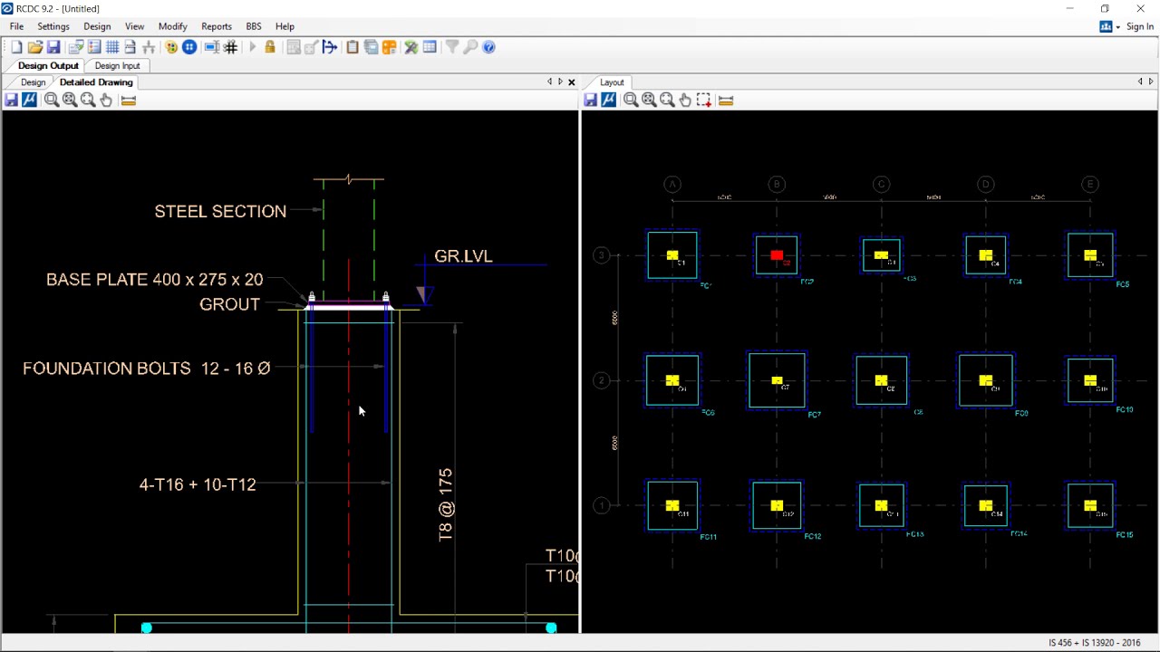Click the green play run icon
Screen dimensions: 1160x652
click(x=252, y=47)
